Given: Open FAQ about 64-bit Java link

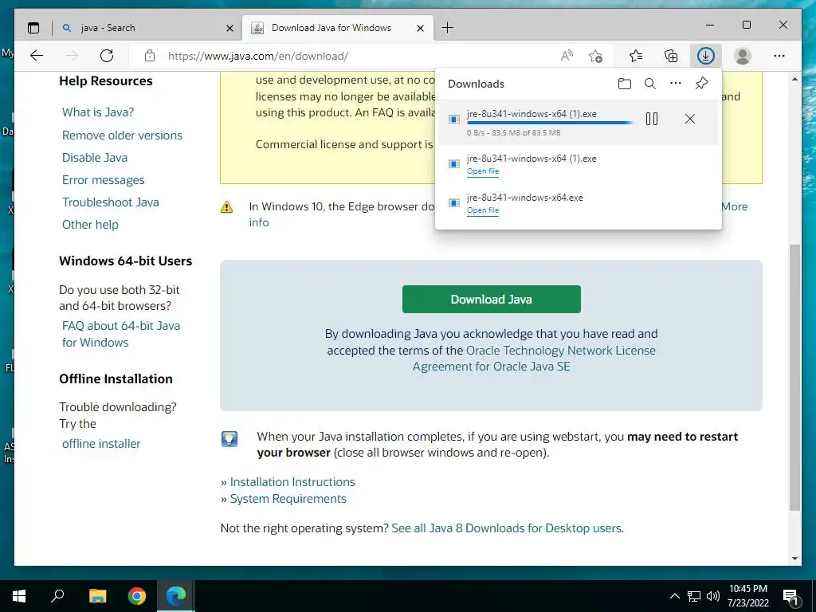Looking at the screenshot, I should coord(121,334).
